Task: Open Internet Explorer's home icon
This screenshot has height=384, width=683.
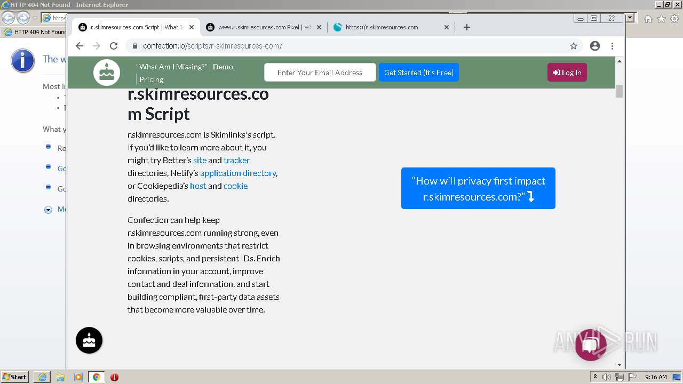Action: tap(648, 19)
